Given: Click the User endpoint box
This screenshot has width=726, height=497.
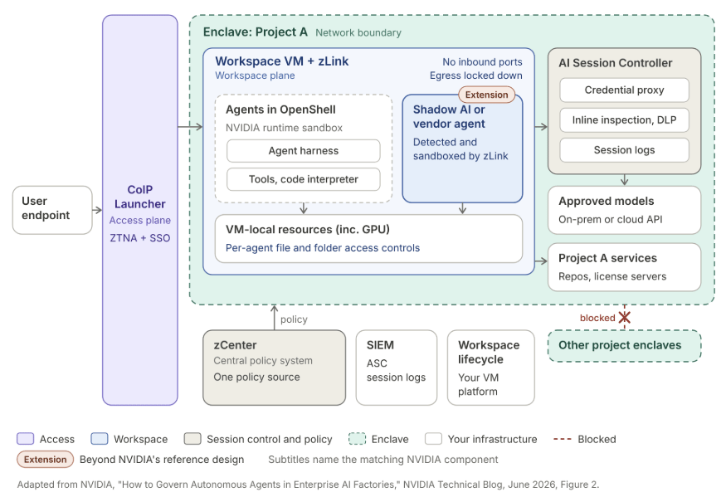Looking at the screenshot, I should 52,210.
